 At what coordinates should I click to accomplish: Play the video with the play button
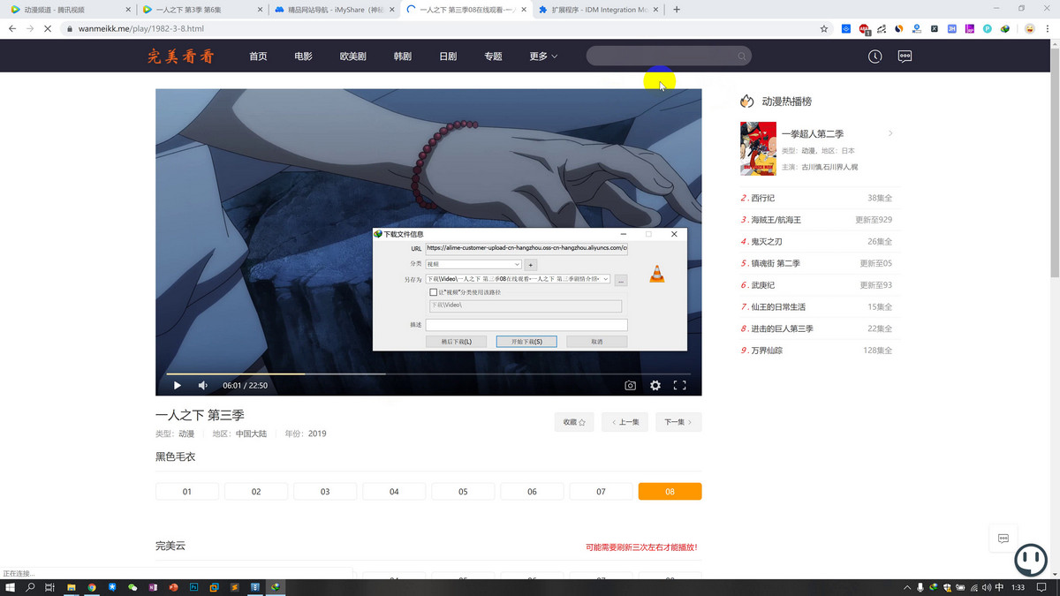[177, 385]
